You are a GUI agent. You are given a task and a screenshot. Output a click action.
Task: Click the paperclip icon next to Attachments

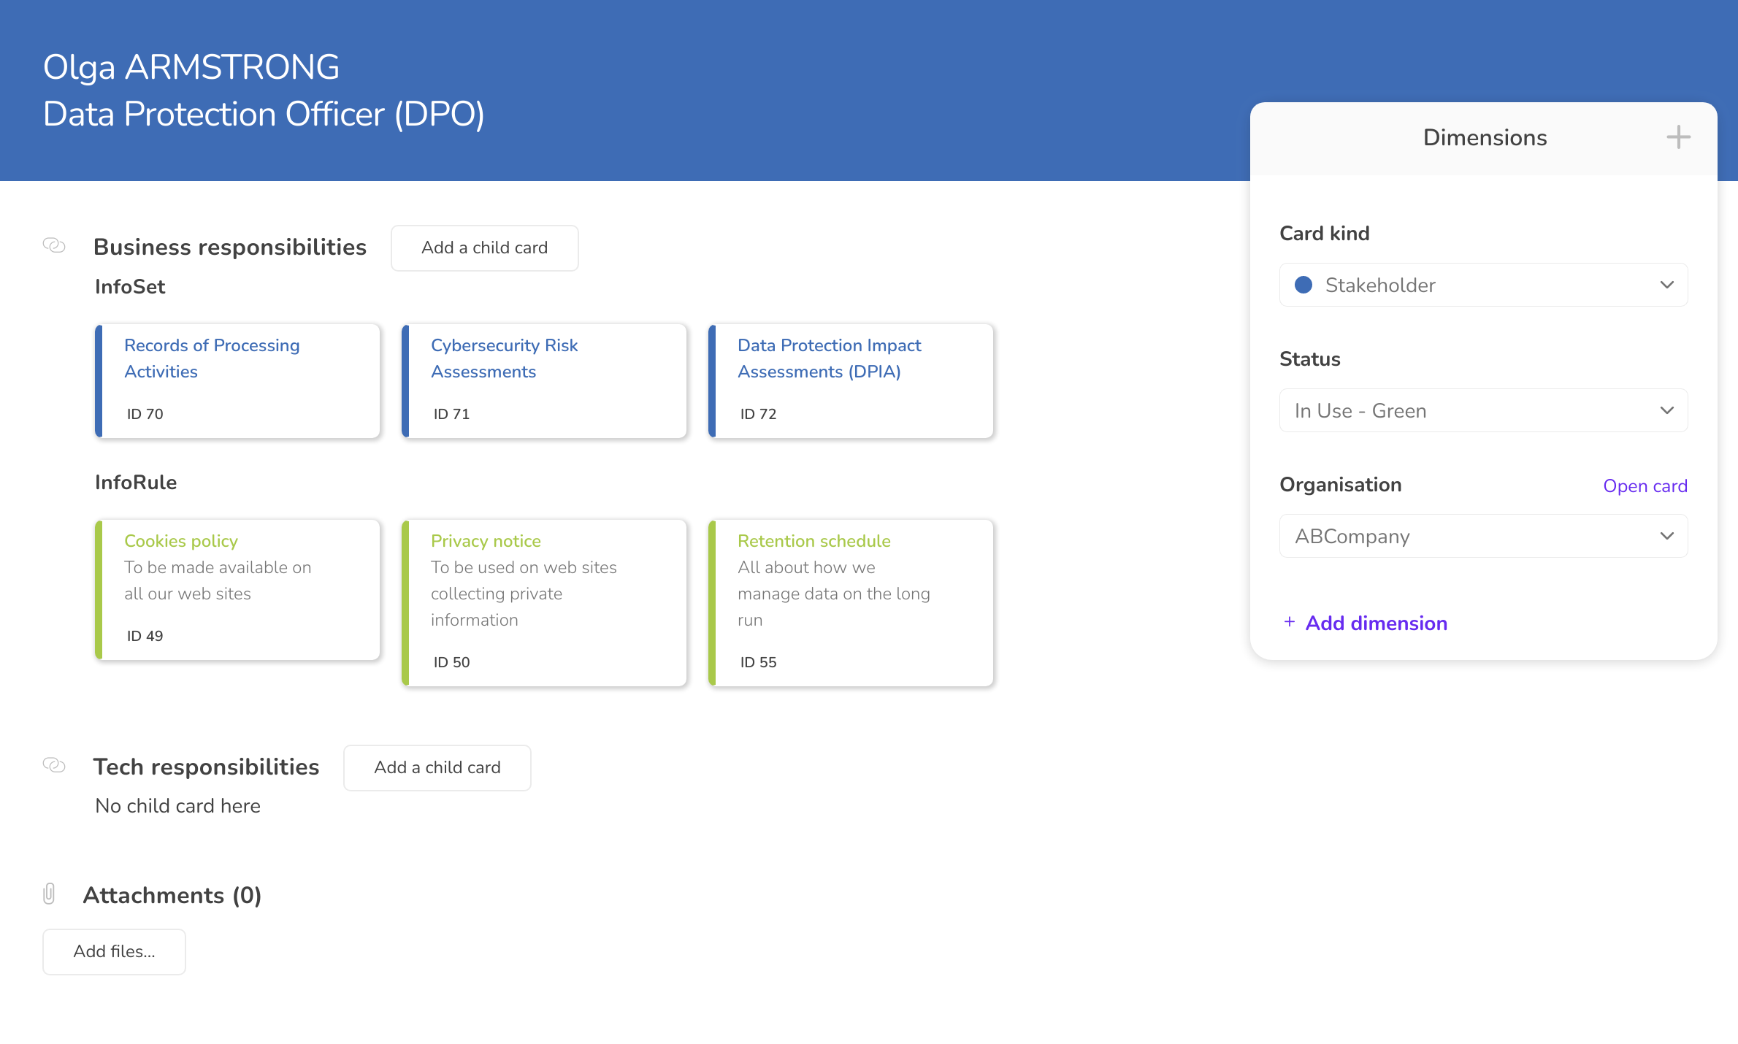click(x=49, y=894)
